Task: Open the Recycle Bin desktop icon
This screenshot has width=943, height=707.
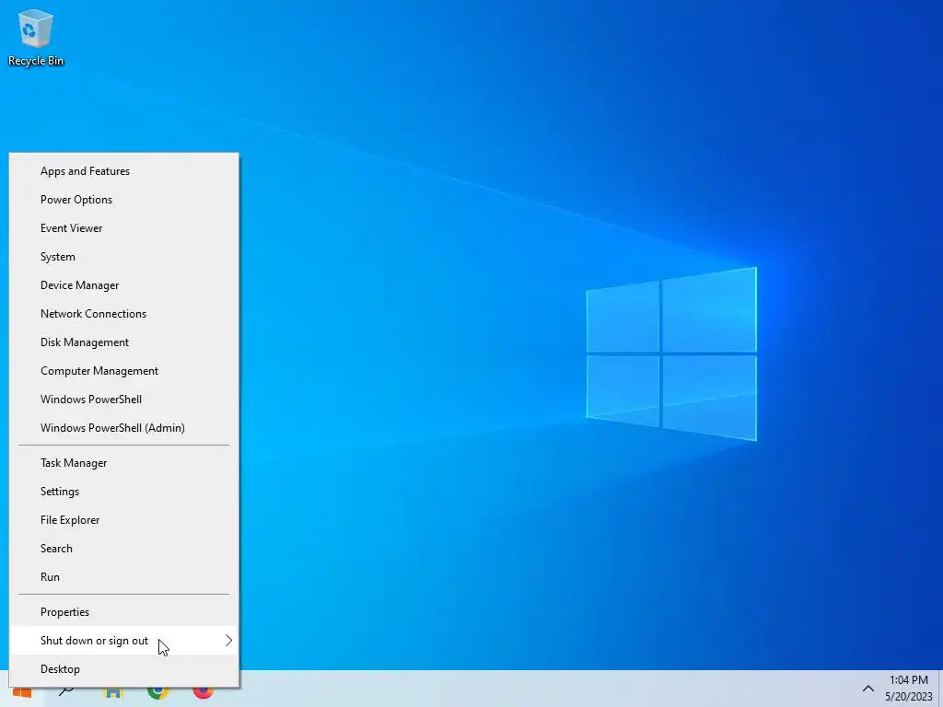Action: (36, 38)
